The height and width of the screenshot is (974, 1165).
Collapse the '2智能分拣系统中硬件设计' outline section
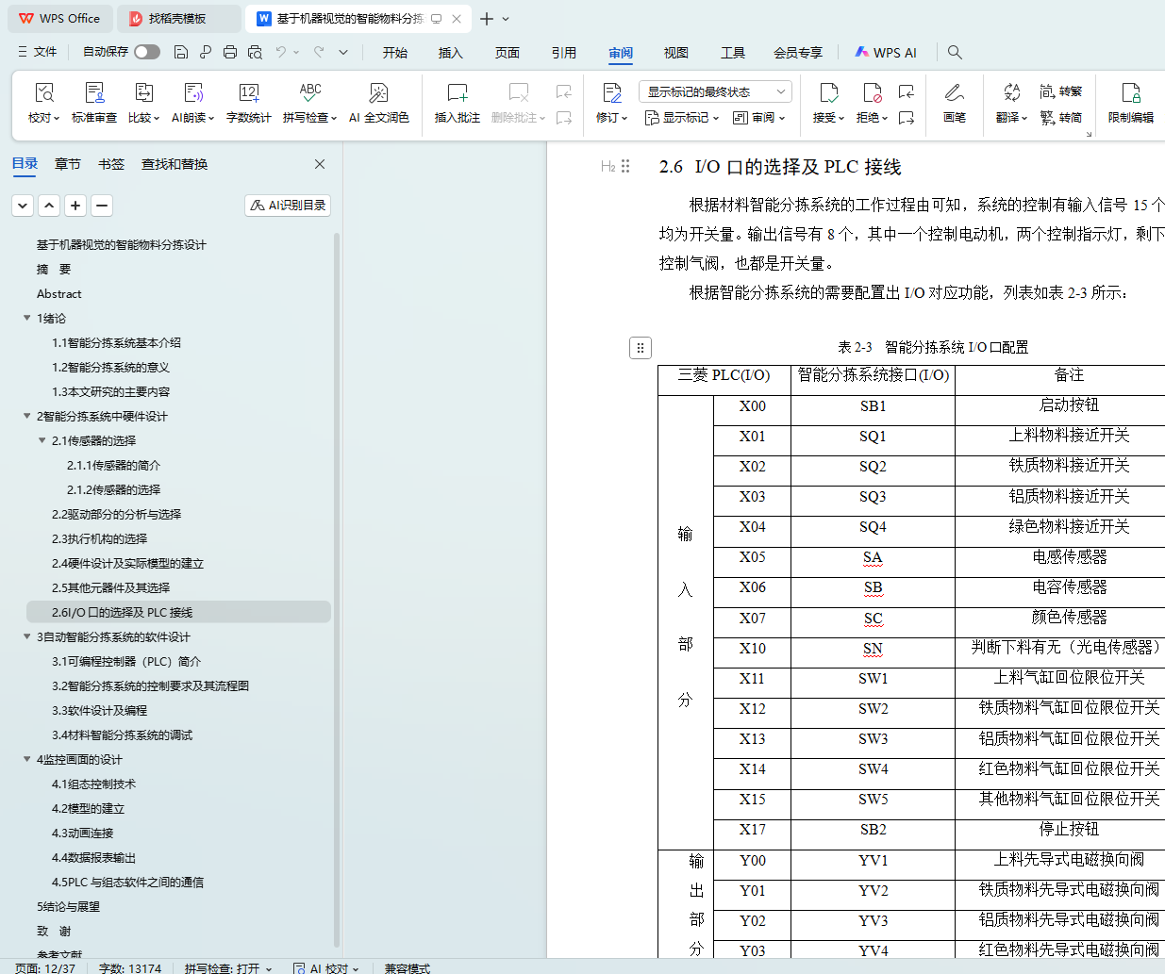(27, 416)
